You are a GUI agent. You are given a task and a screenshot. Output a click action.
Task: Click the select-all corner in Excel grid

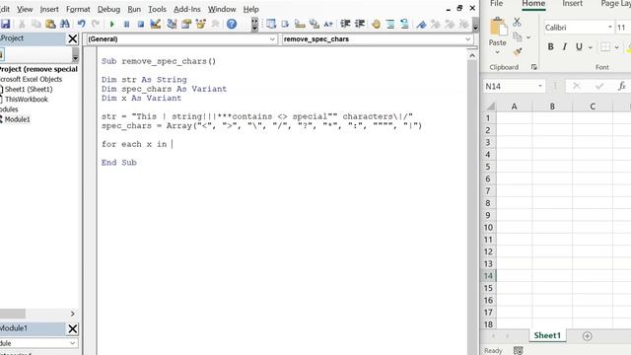click(x=490, y=106)
